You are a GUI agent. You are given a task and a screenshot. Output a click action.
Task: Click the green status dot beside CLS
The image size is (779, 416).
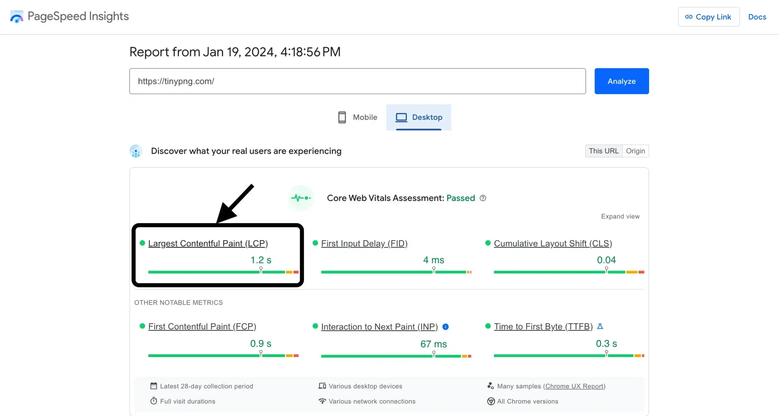488,243
